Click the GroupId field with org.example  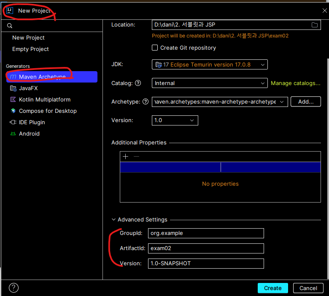pyautogui.click(x=206, y=233)
